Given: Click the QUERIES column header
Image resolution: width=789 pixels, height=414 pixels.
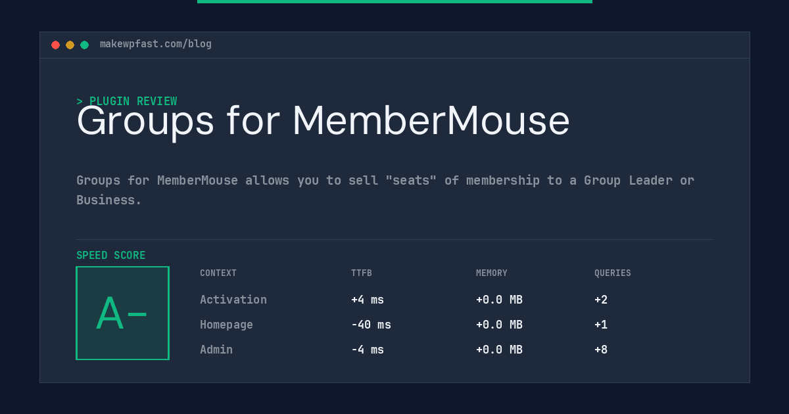Looking at the screenshot, I should click(613, 273).
